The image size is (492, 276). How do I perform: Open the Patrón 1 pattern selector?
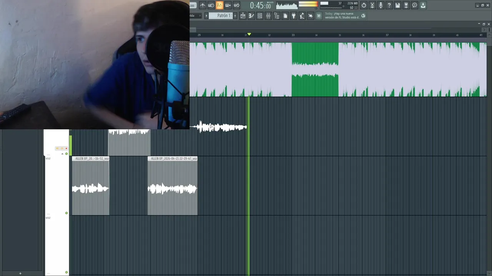[221, 16]
